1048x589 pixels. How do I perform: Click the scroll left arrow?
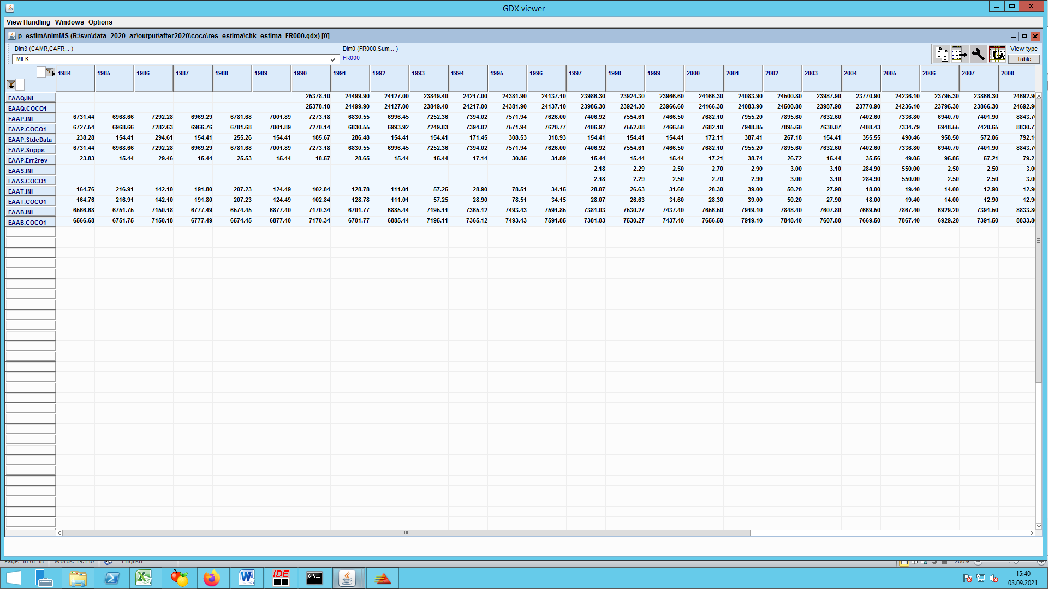pos(59,533)
